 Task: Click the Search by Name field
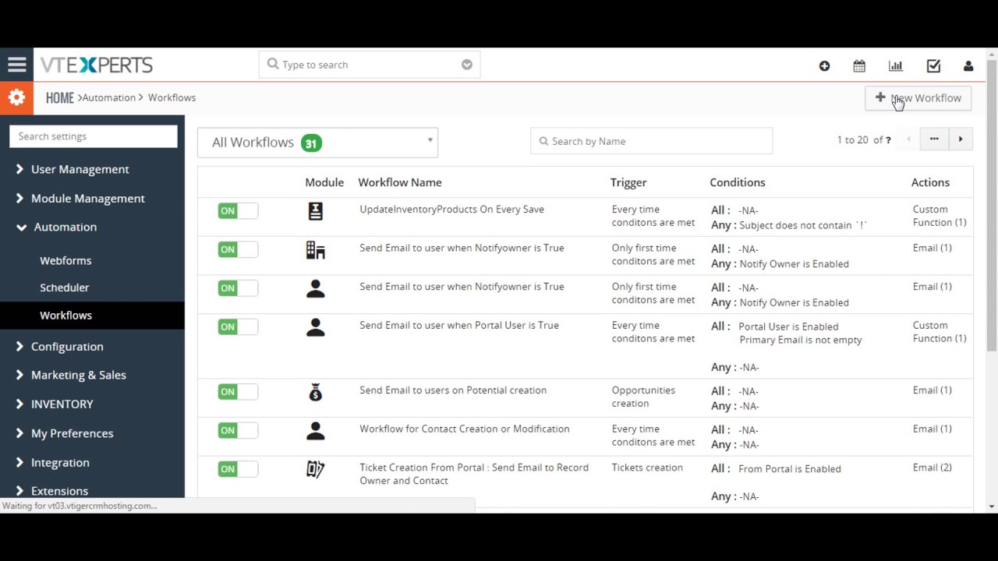coord(652,141)
